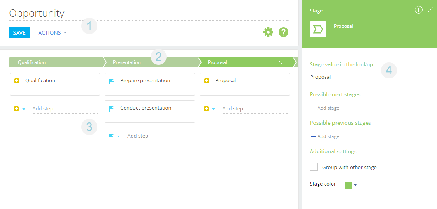Click the Stage value in the lookup field
The image size is (437, 209).
(x=370, y=77)
